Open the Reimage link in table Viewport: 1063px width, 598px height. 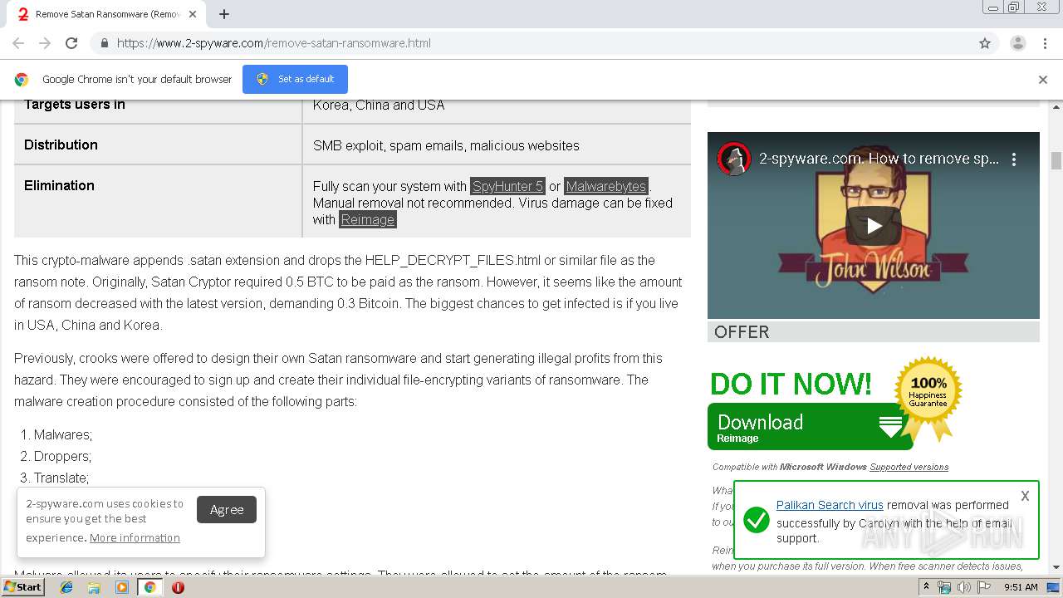tap(368, 219)
